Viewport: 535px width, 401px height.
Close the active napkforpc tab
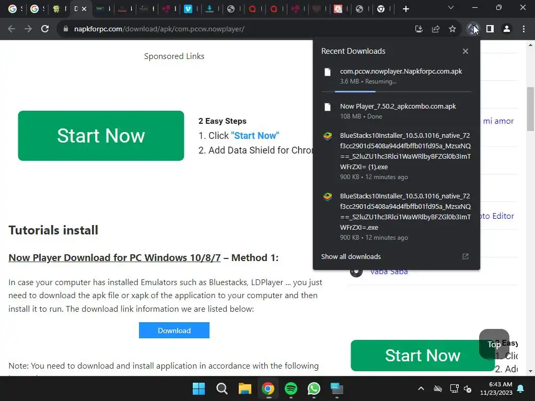click(84, 9)
